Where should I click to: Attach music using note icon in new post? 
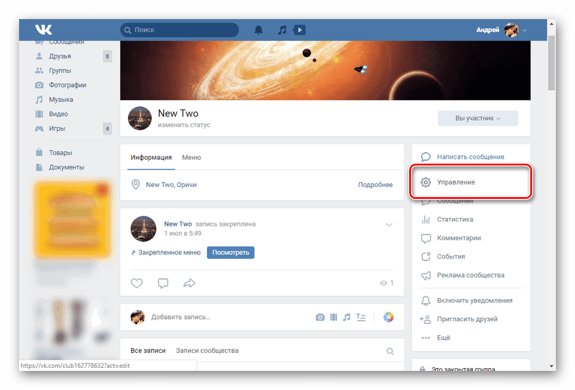[347, 317]
